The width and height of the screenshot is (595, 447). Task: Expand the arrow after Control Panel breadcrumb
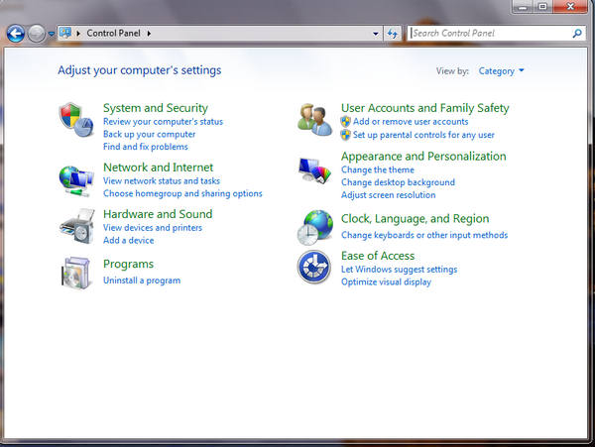tap(149, 34)
